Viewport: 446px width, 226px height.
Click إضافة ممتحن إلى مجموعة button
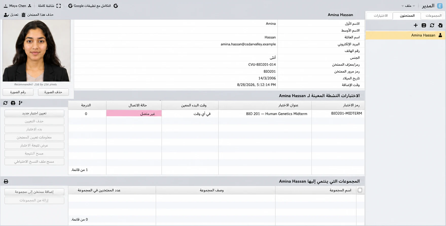click(x=34, y=192)
